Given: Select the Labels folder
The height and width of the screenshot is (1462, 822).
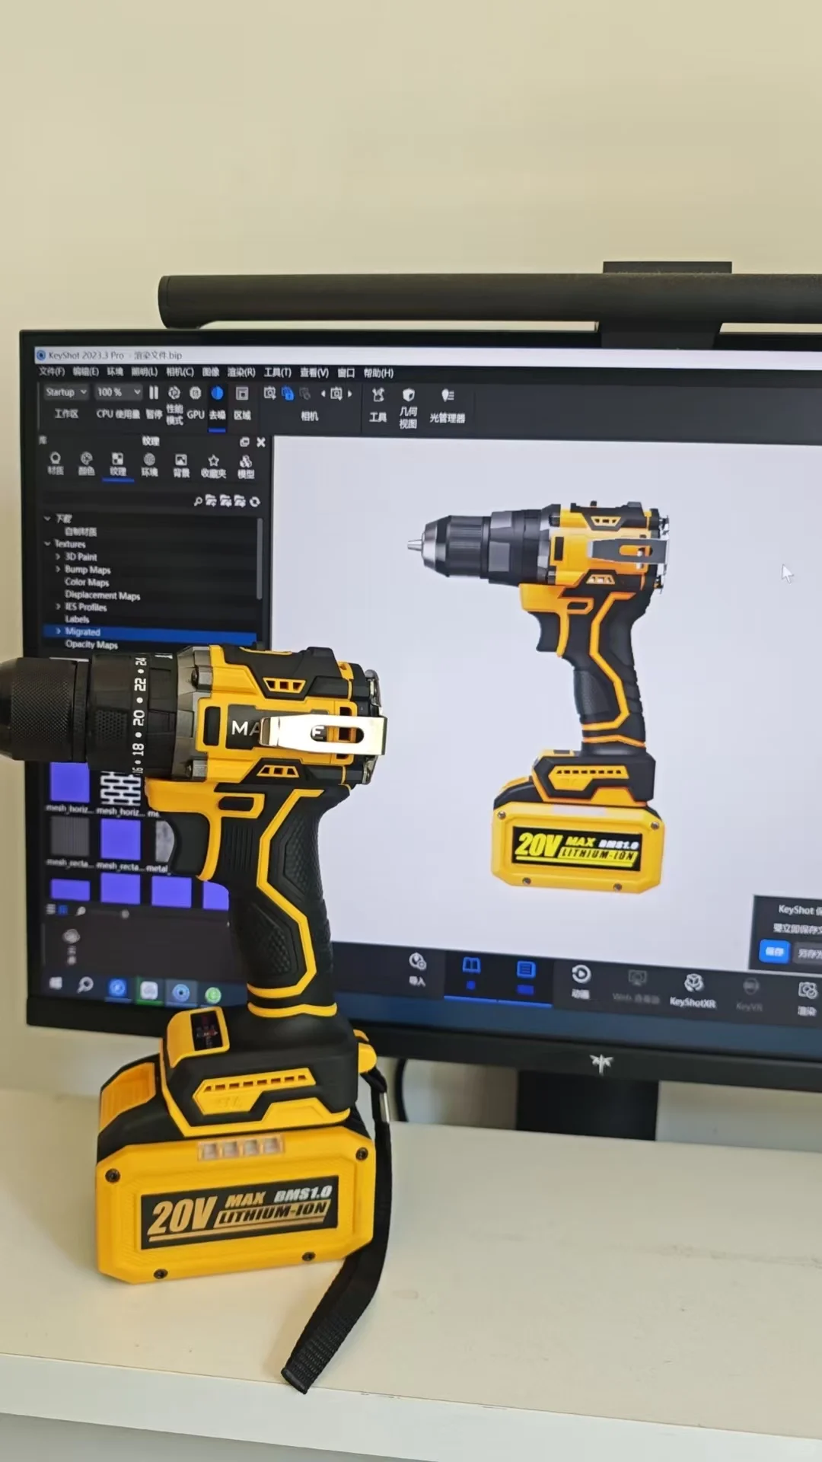Looking at the screenshot, I should (77, 619).
